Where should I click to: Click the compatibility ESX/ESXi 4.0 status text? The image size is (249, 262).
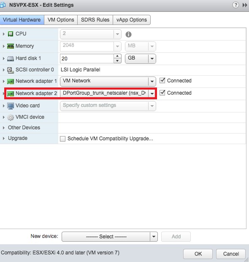tap(60, 253)
